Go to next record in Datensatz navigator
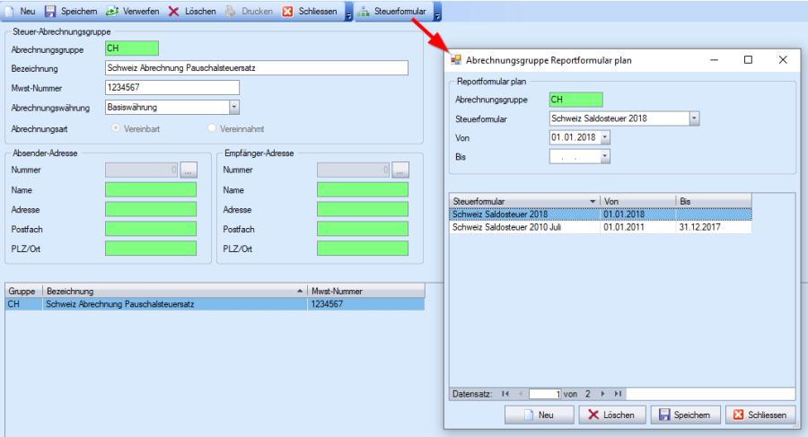This screenshot has width=808, height=437. [602, 394]
